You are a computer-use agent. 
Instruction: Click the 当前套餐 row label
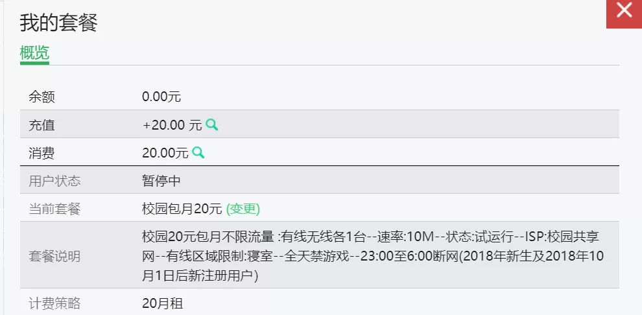[x=54, y=209]
